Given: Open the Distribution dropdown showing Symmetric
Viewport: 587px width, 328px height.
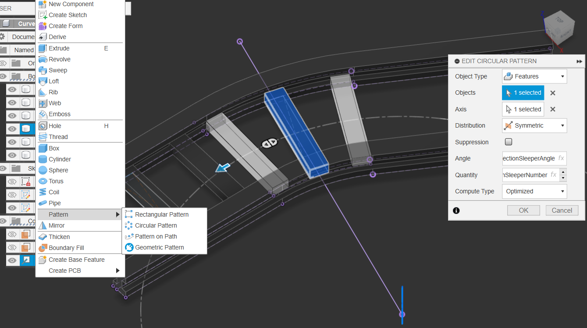Looking at the screenshot, I should click(x=534, y=125).
